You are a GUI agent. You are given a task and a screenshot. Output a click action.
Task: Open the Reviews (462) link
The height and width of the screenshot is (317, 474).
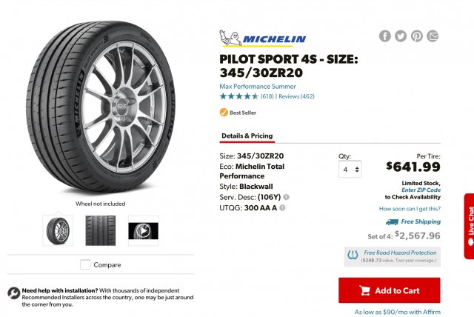[297, 96]
